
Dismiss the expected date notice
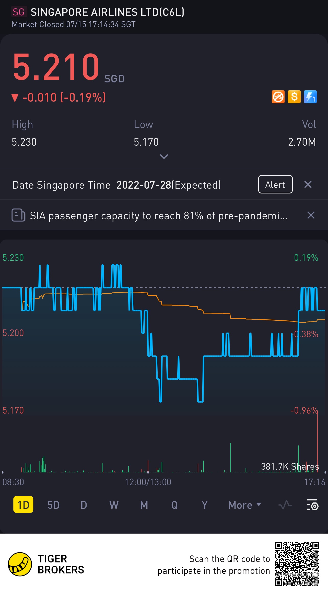coord(308,184)
